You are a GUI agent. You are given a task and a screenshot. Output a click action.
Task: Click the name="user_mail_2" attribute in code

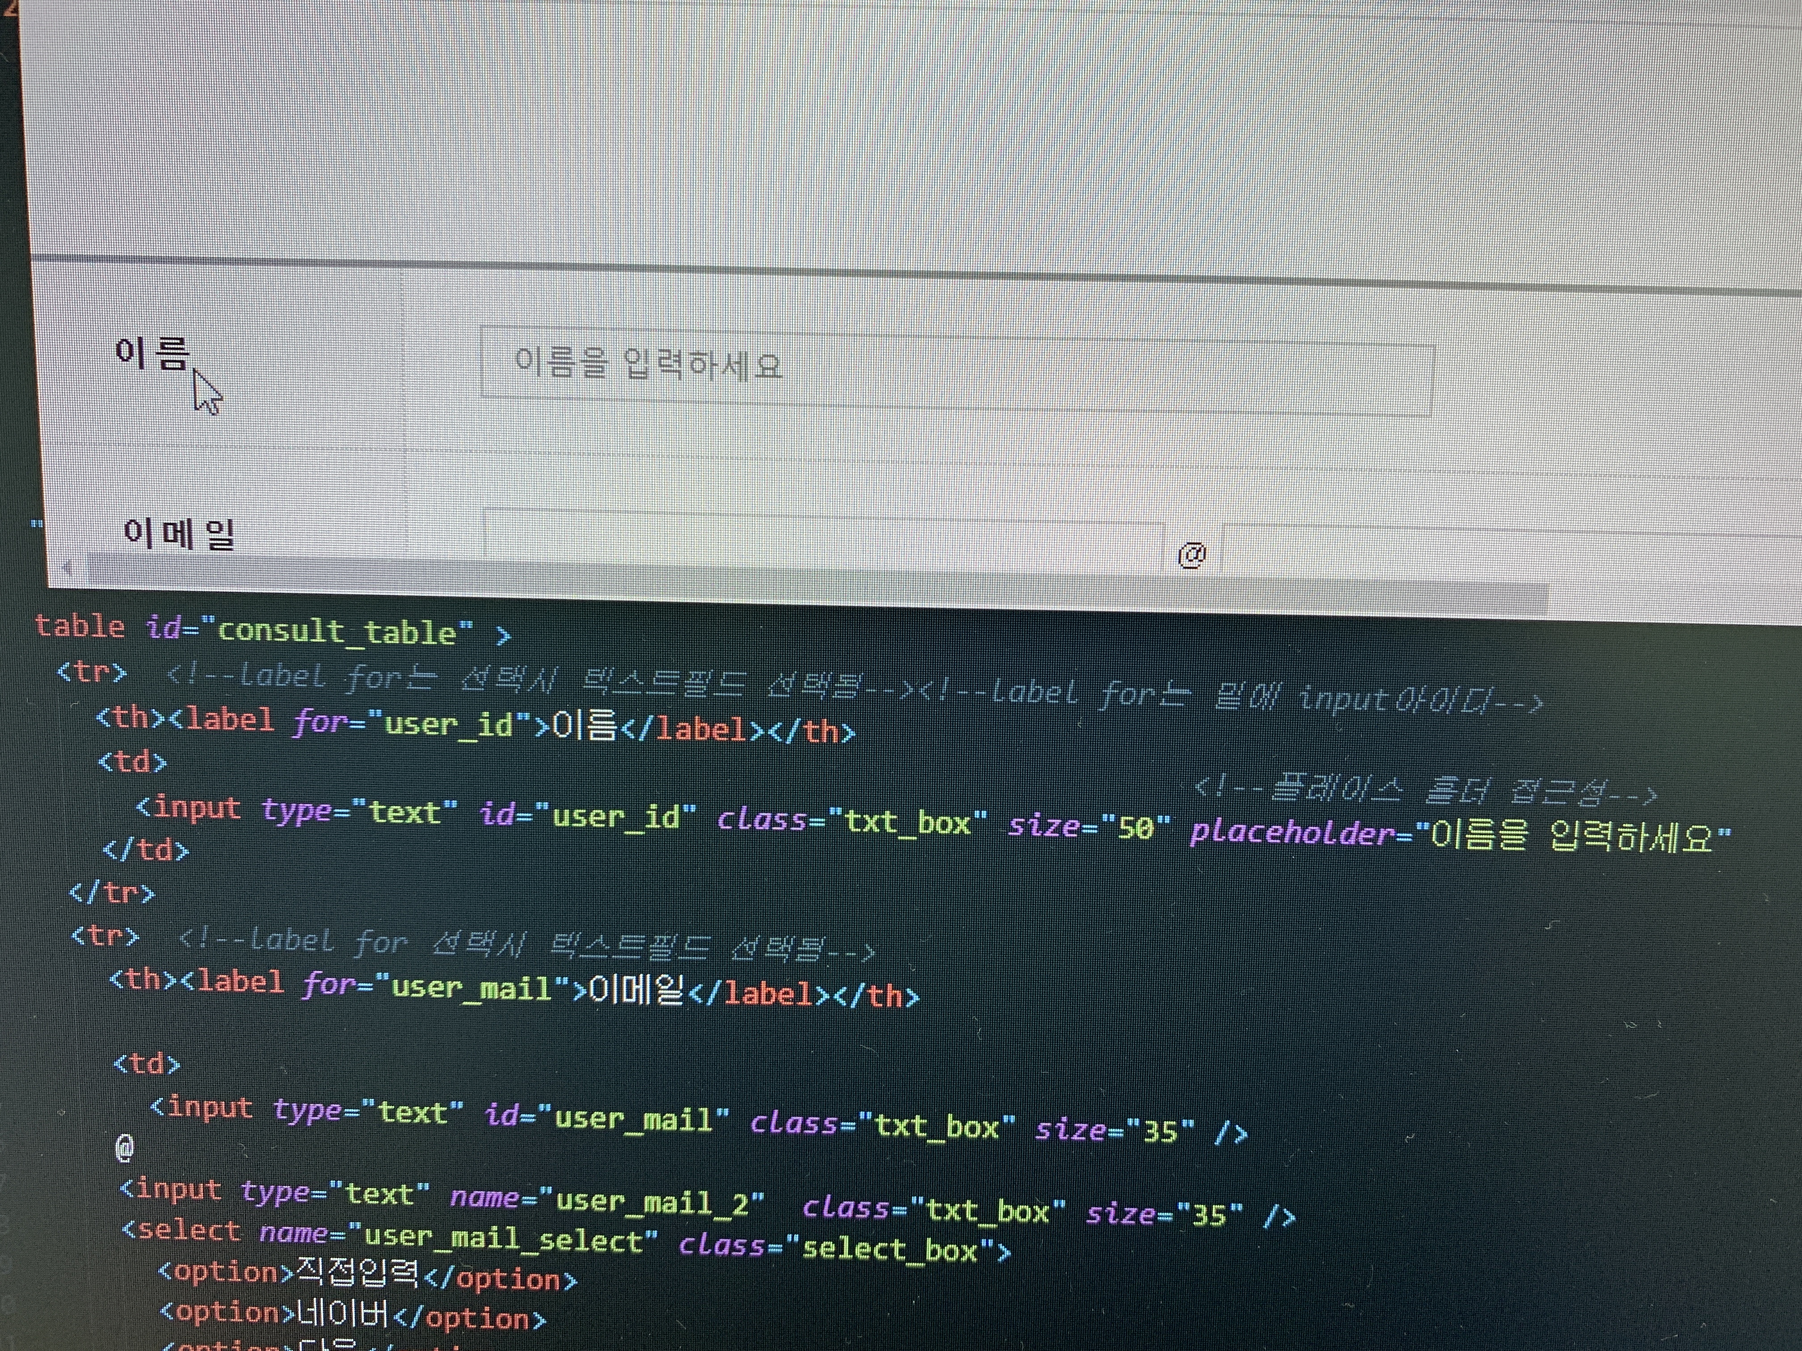[607, 1201]
